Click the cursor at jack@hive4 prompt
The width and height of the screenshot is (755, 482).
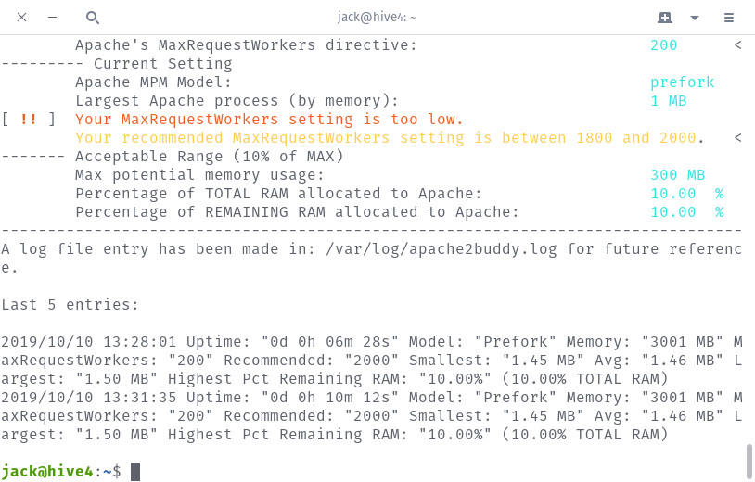[x=135, y=472]
